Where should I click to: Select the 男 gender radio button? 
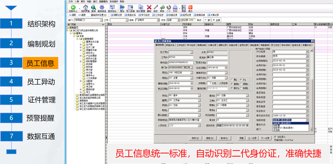(232, 80)
